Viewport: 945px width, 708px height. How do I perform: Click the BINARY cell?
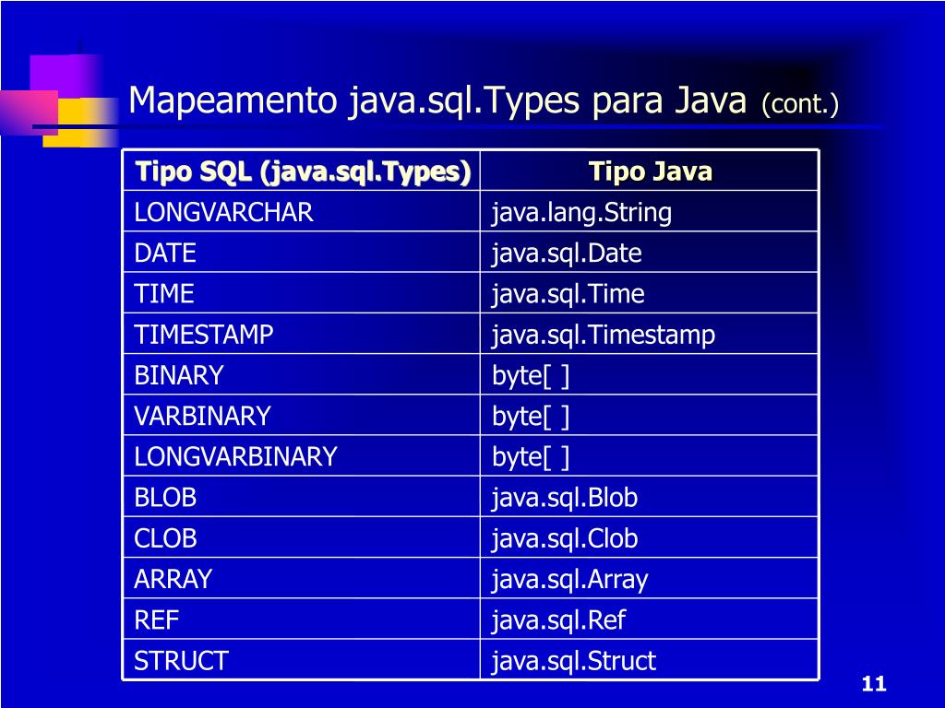click(x=302, y=375)
